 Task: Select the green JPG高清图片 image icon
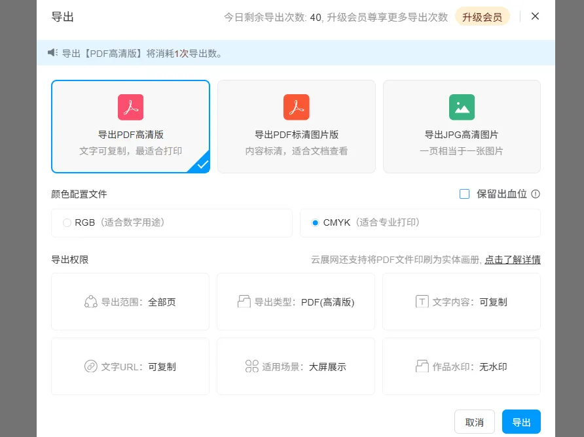[462, 107]
